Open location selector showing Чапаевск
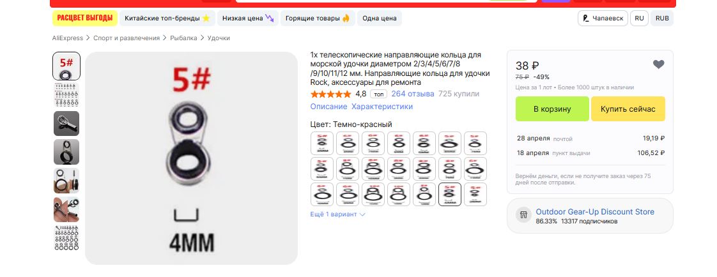The width and height of the screenshot is (717, 277). tap(603, 19)
